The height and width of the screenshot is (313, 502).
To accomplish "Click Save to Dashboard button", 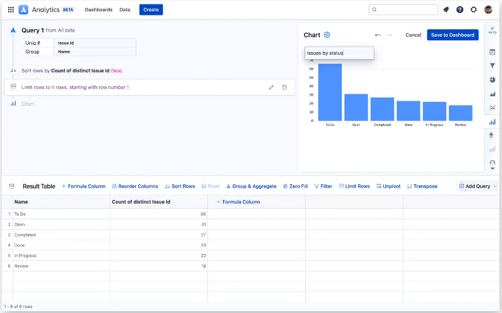I will tap(452, 35).
